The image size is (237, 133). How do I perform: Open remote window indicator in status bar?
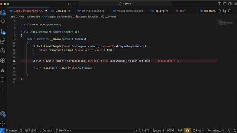2,130
